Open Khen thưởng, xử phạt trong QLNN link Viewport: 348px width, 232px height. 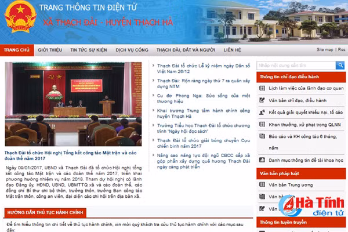pyautogui.click(x=304, y=125)
